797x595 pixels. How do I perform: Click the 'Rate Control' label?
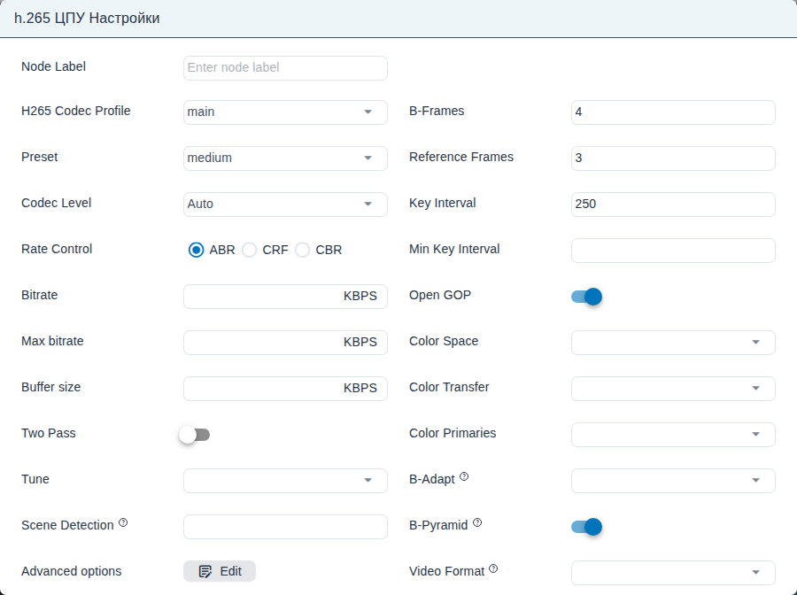pos(57,249)
